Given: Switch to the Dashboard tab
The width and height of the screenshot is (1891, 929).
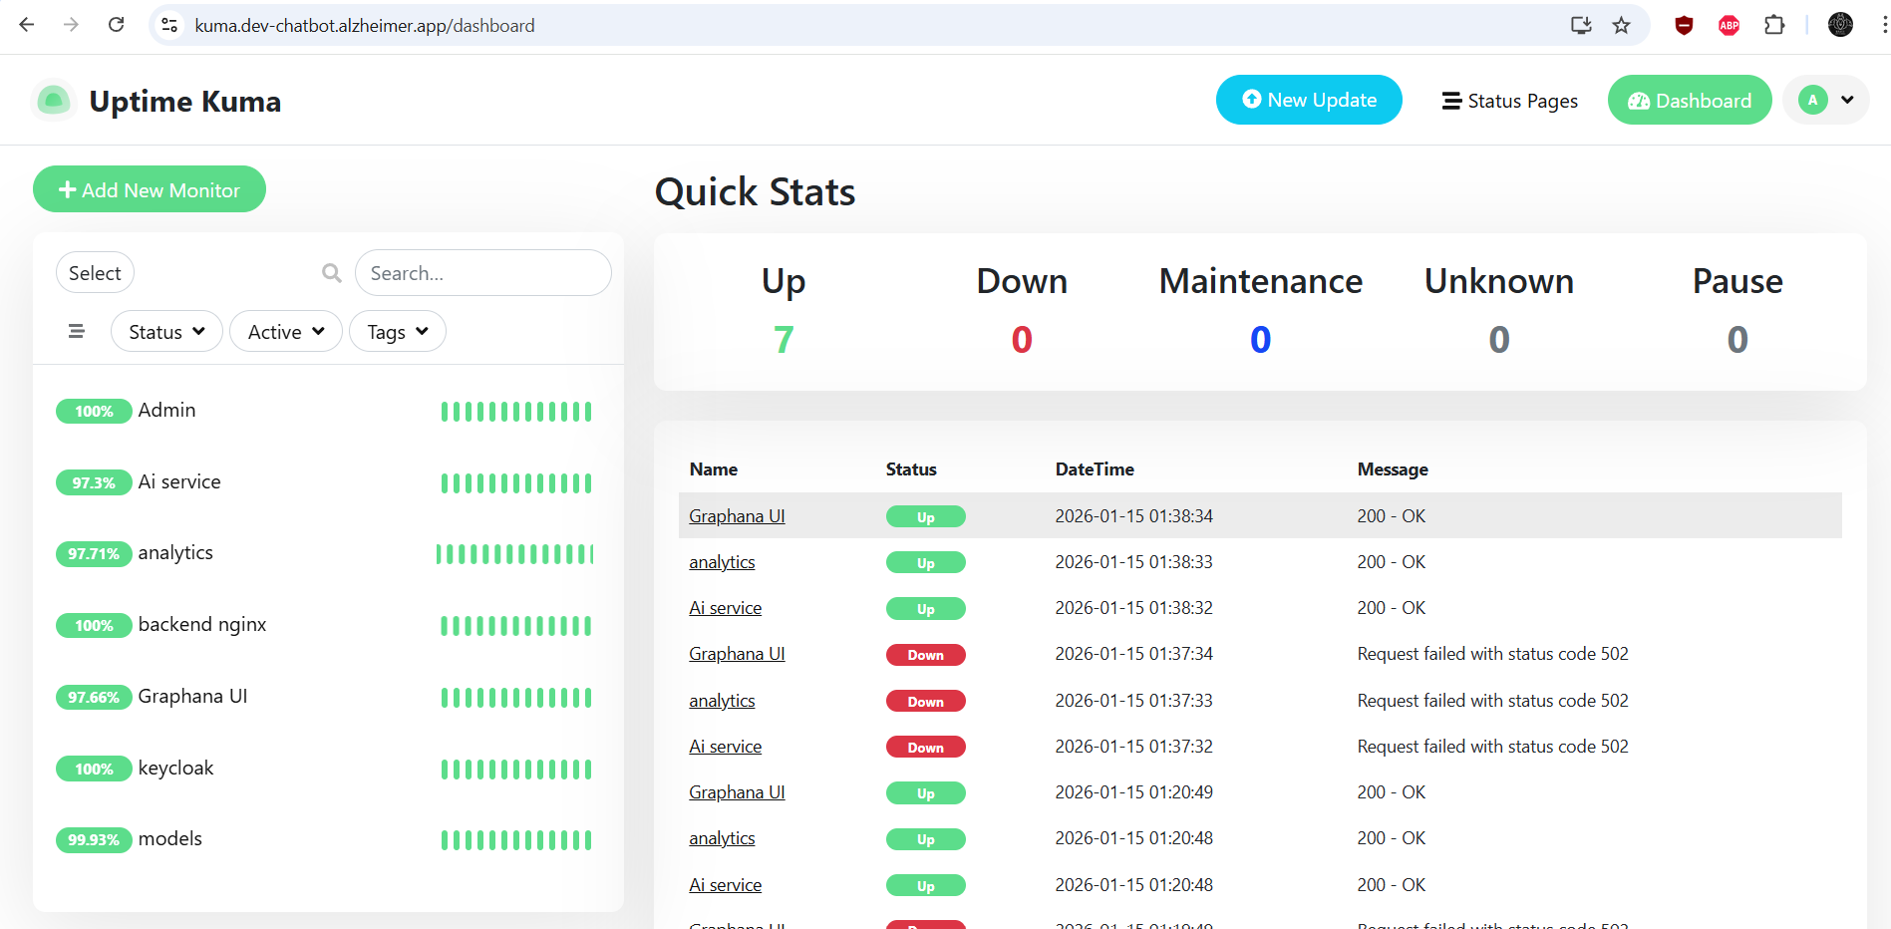Looking at the screenshot, I should click(1689, 101).
